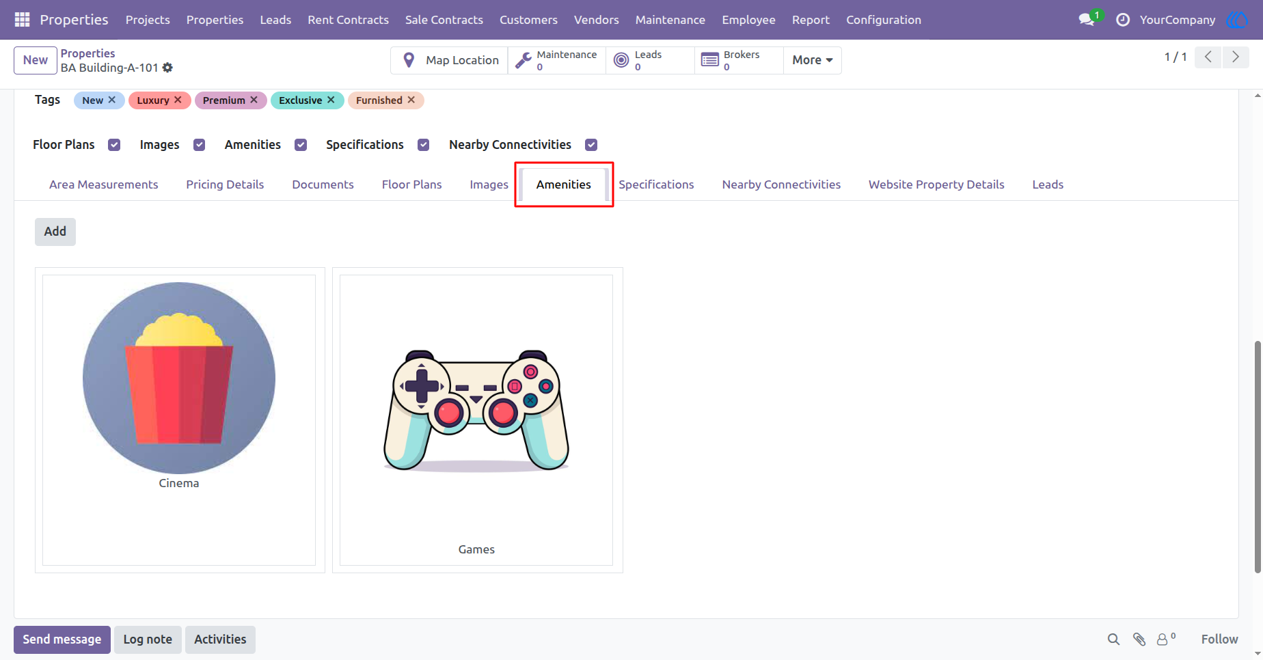
Task: Open the apps grid menu icon
Action: tap(22, 20)
